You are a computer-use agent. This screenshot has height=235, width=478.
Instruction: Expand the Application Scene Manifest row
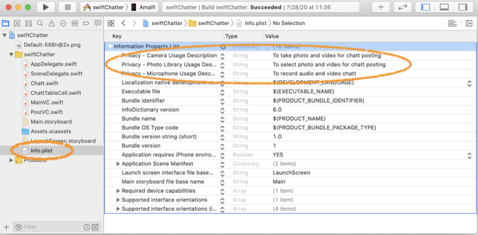point(118,164)
